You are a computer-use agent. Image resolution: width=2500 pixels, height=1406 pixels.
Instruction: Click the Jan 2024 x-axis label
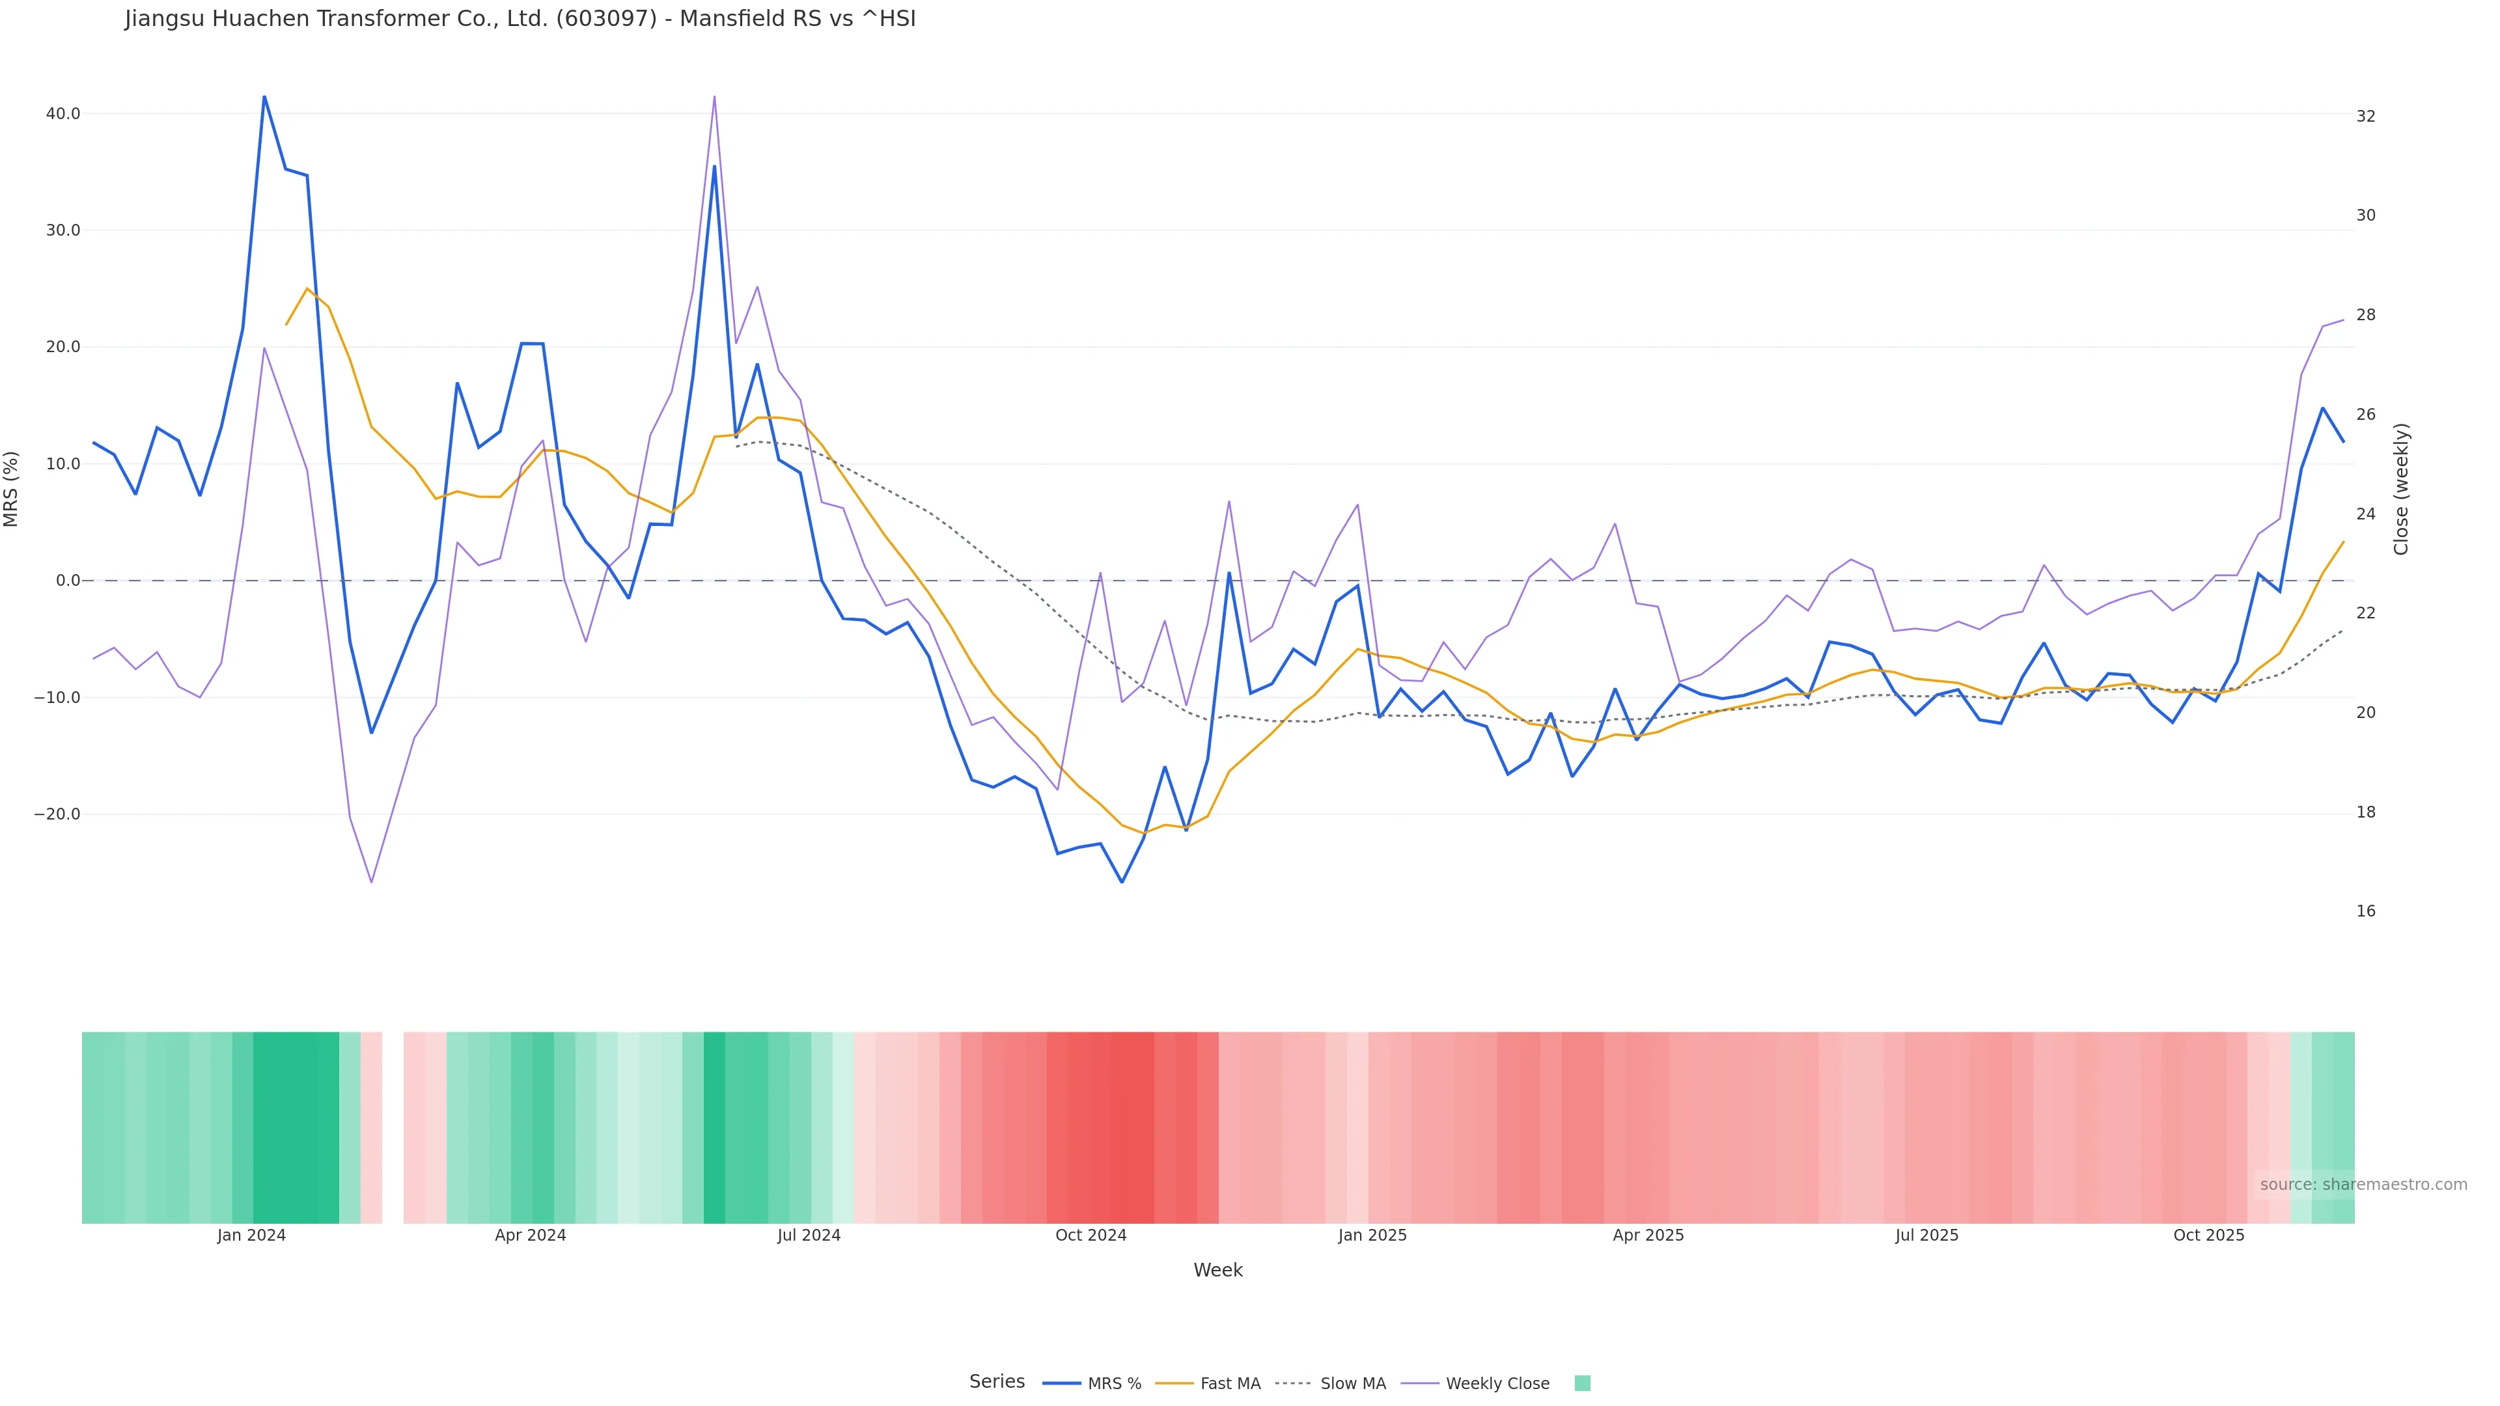coord(251,1235)
